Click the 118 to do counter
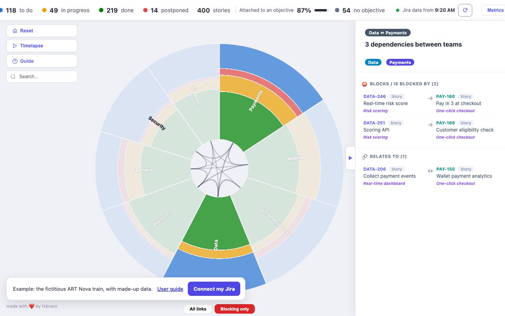The width and height of the screenshot is (505, 316). [17, 10]
